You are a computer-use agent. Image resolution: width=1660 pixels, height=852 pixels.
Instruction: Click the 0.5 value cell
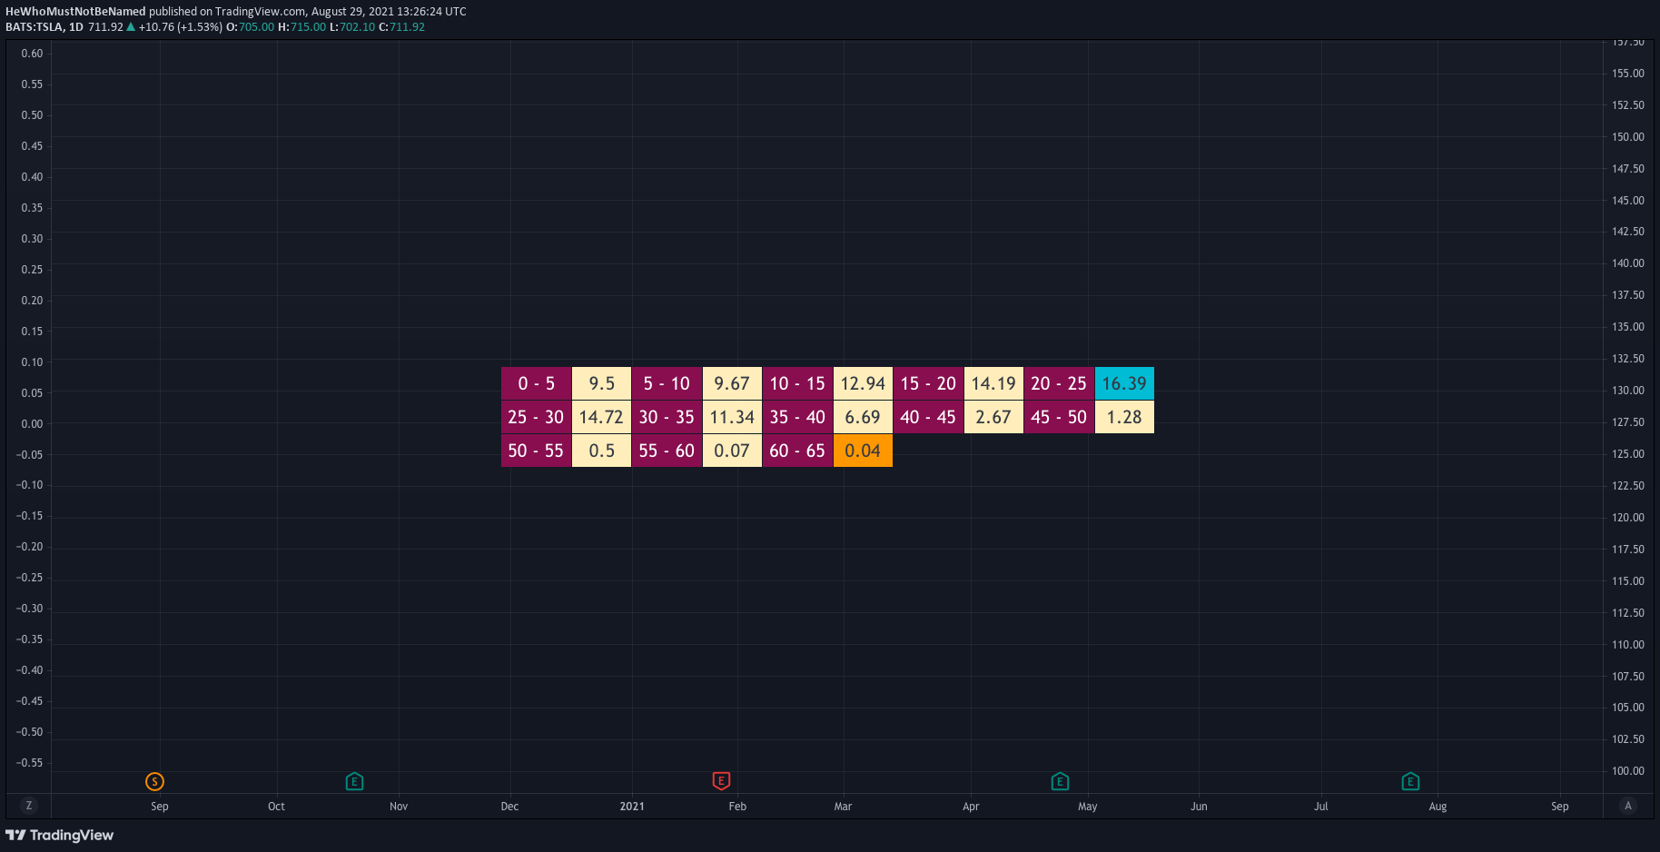(601, 451)
